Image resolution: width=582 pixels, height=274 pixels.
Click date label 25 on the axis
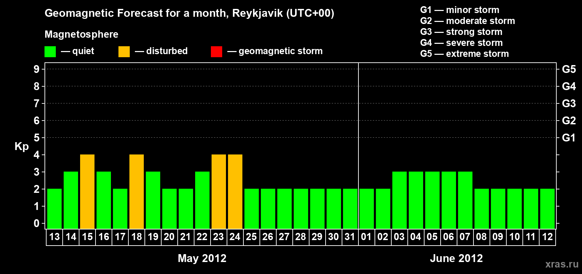[251, 237]
